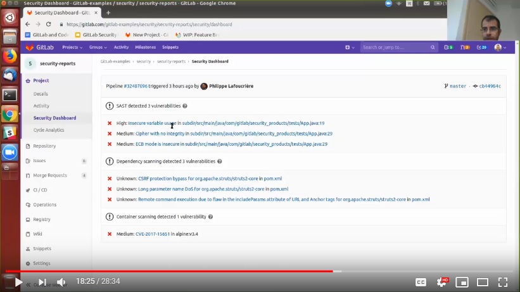Screen dimensions: 520x292
Task: Click the SAST help question icon
Action: click(x=185, y=106)
